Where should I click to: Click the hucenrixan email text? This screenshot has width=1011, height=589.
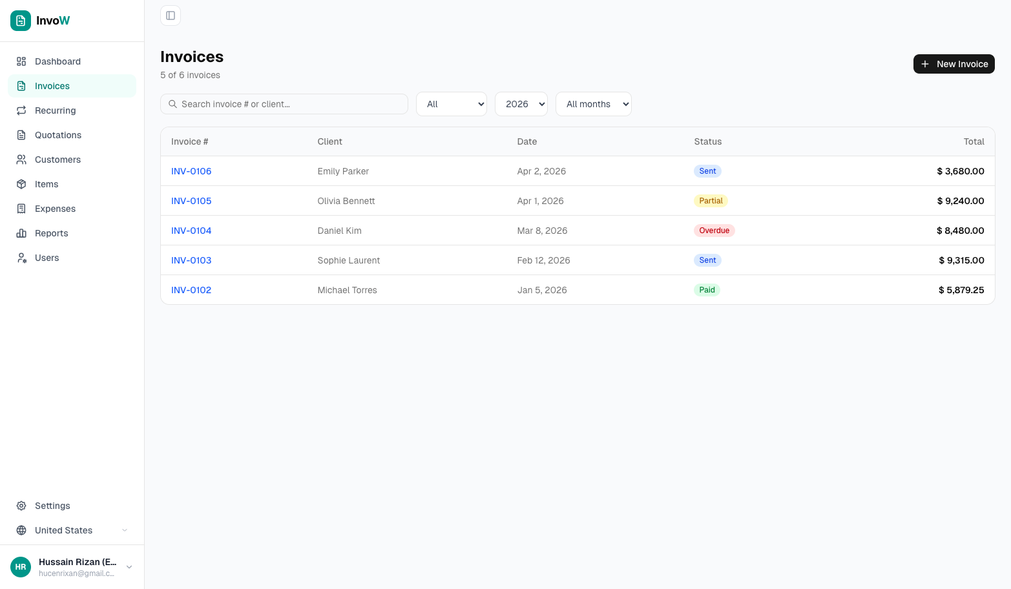tap(76, 573)
